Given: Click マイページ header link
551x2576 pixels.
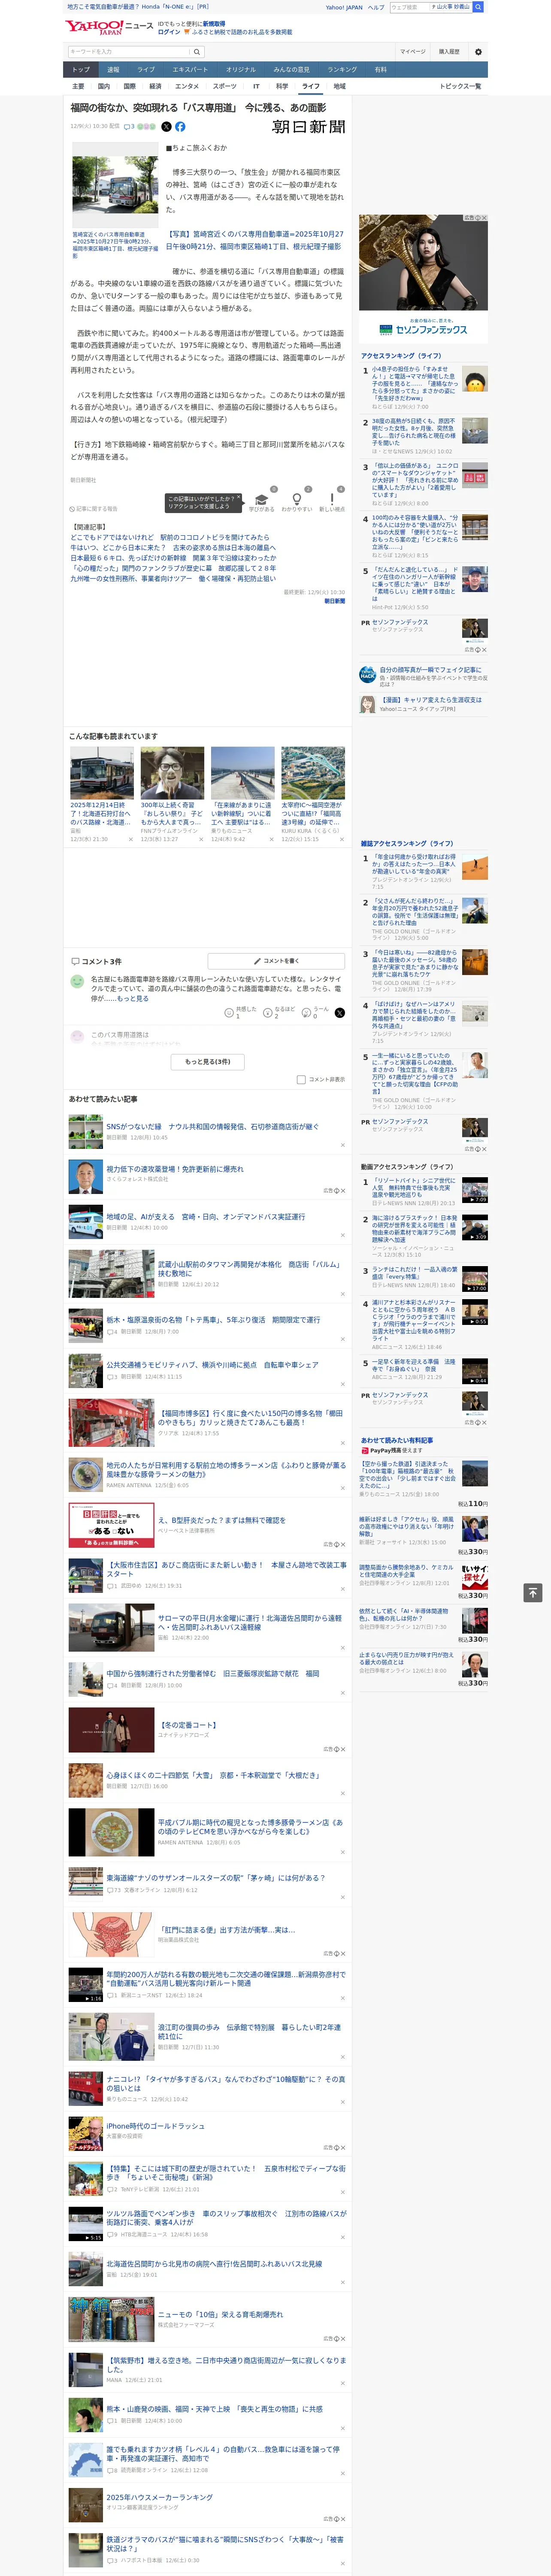Looking at the screenshot, I should [412, 51].
